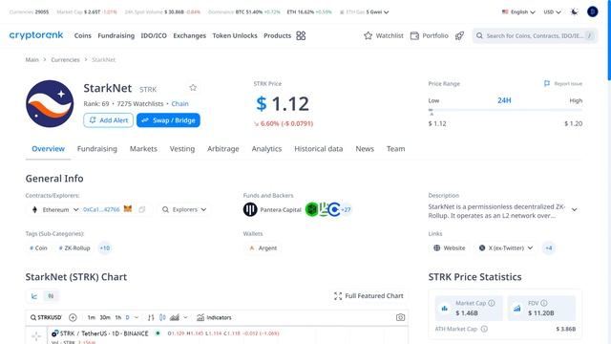
Task: Click the Website globe icon
Action: (437, 248)
